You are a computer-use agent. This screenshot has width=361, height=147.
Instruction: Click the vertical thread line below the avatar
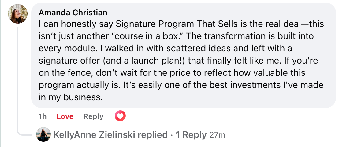point(17,76)
